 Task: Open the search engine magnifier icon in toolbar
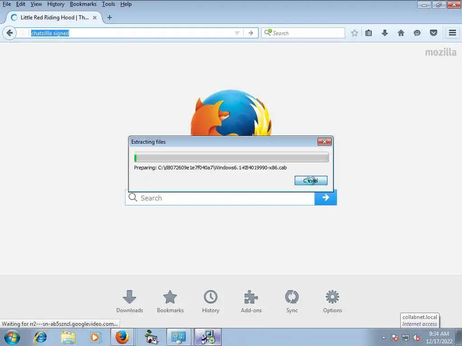pyautogui.click(x=268, y=32)
